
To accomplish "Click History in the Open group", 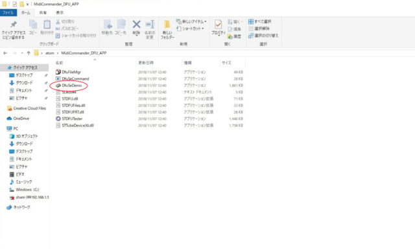I will (235, 36).
